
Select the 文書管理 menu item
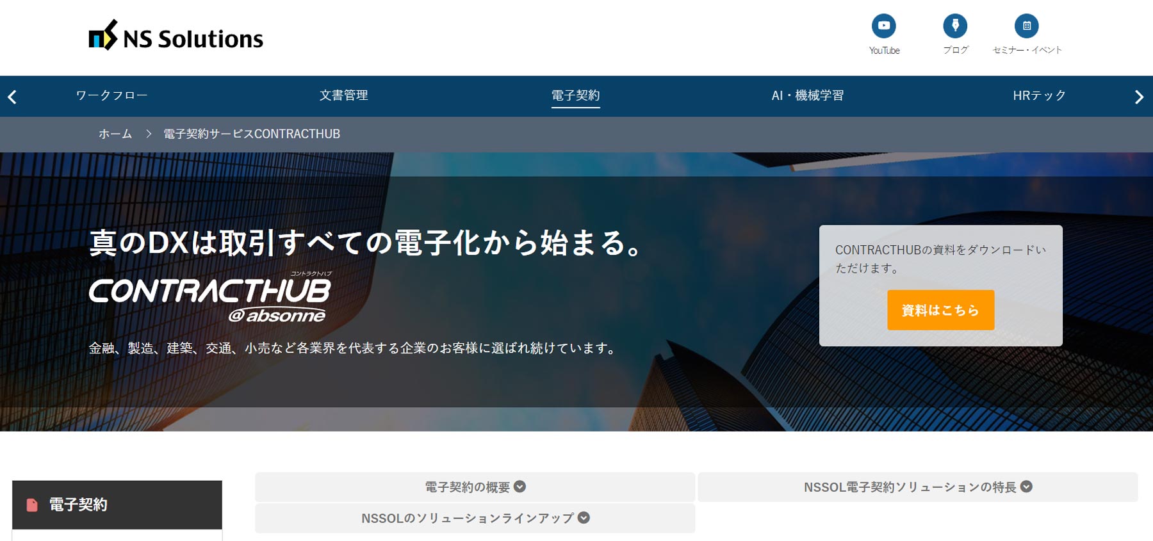[x=344, y=95]
